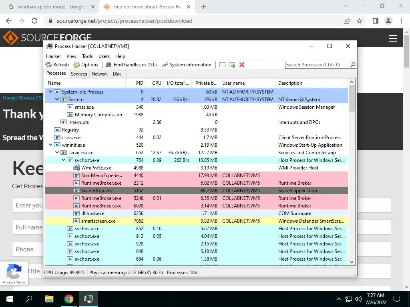Viewport: 410px width, 307px height.
Task: Click the Refresh toolbar icon in Process Hacker
Action: (48, 65)
